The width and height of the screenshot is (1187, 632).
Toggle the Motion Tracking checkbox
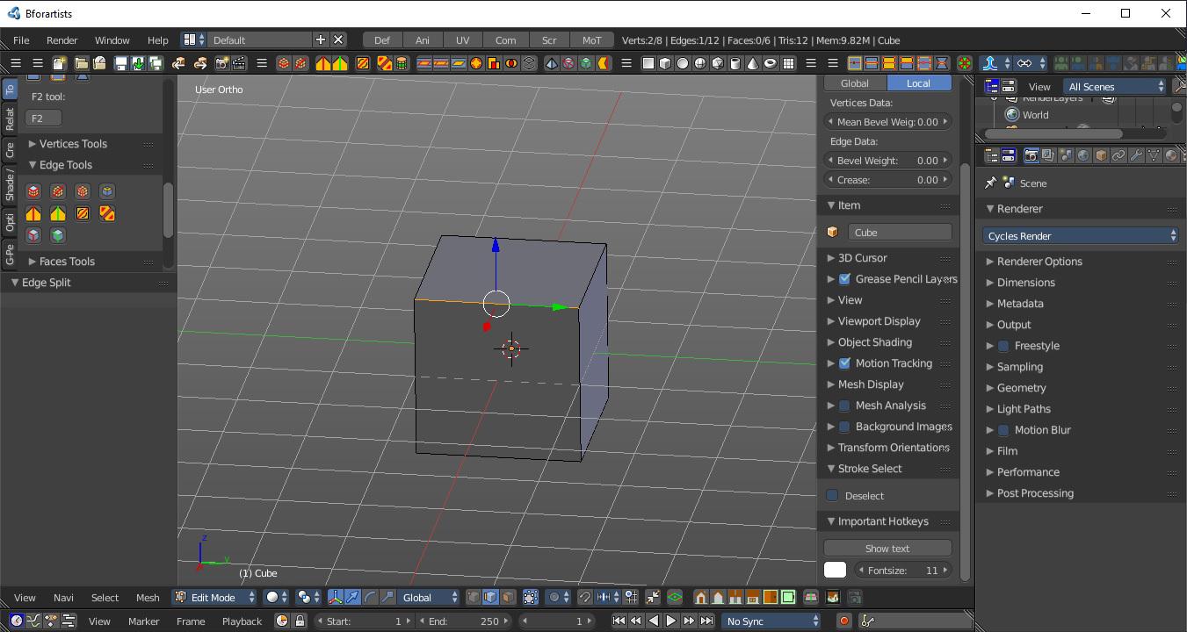coord(844,363)
